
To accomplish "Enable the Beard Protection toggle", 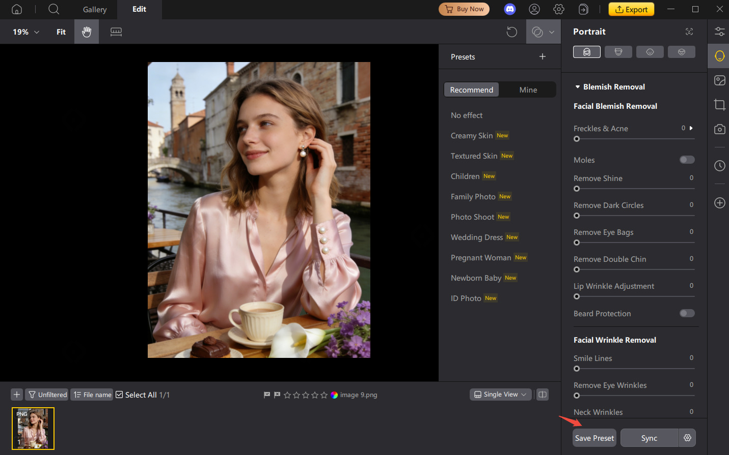I will pos(687,313).
